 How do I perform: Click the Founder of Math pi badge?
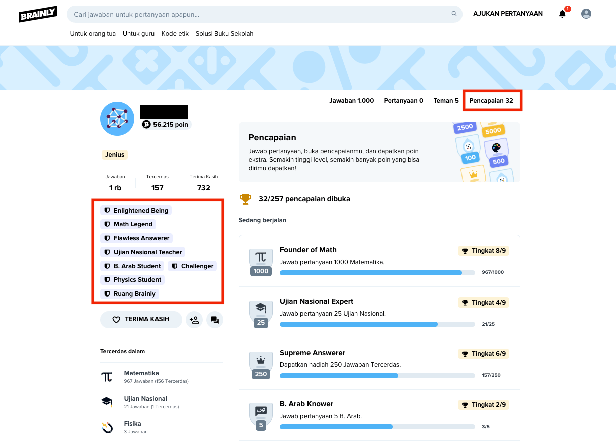261,262
